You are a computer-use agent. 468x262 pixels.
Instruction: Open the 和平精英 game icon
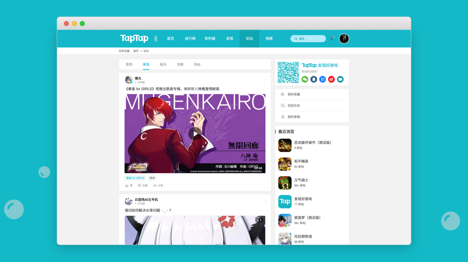coord(285,164)
